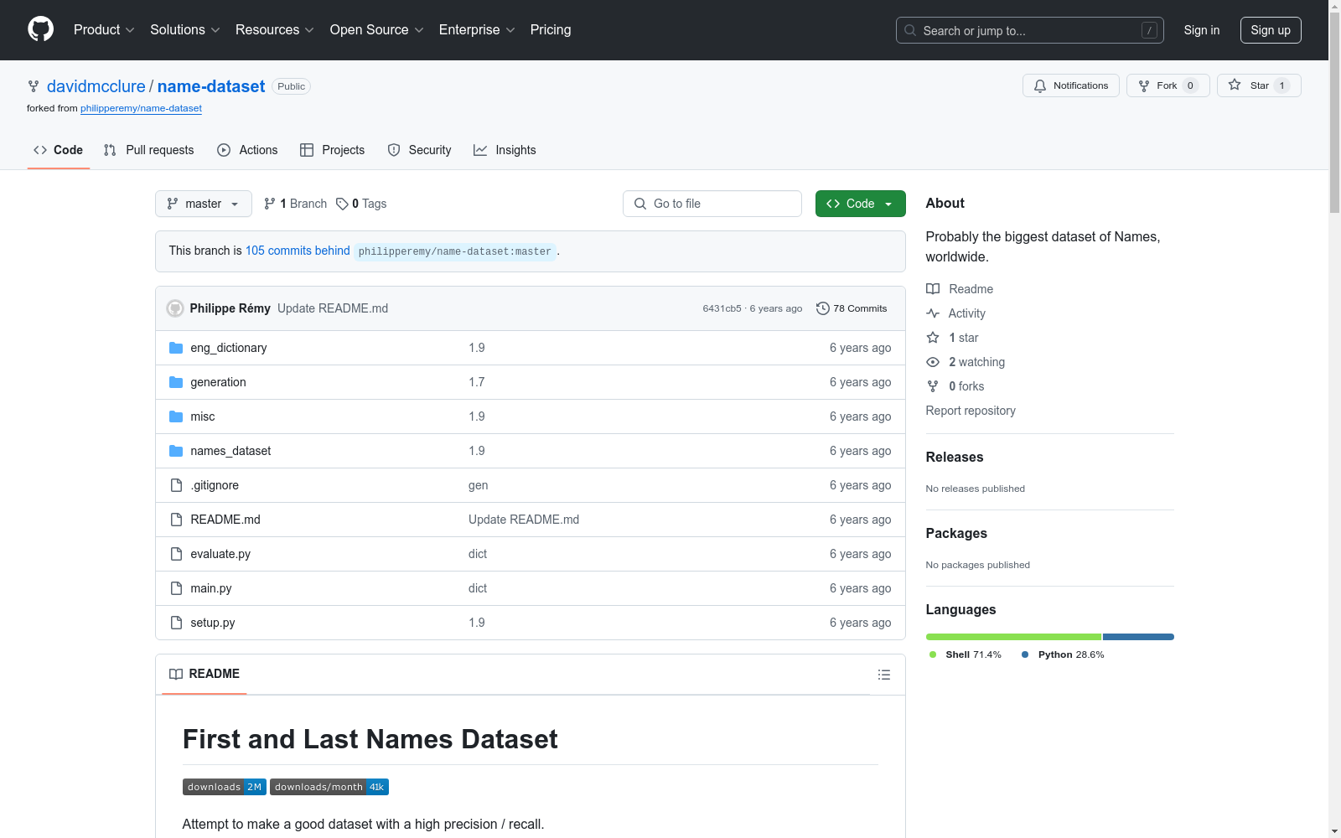Open the philipperemy/name-dataset fork source link

[x=141, y=108]
